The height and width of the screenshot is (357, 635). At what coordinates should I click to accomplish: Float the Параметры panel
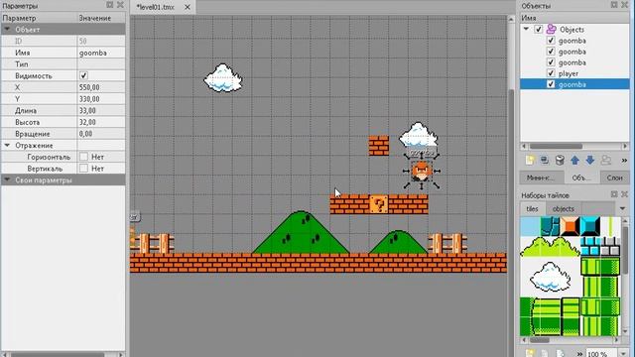pos(110,5)
